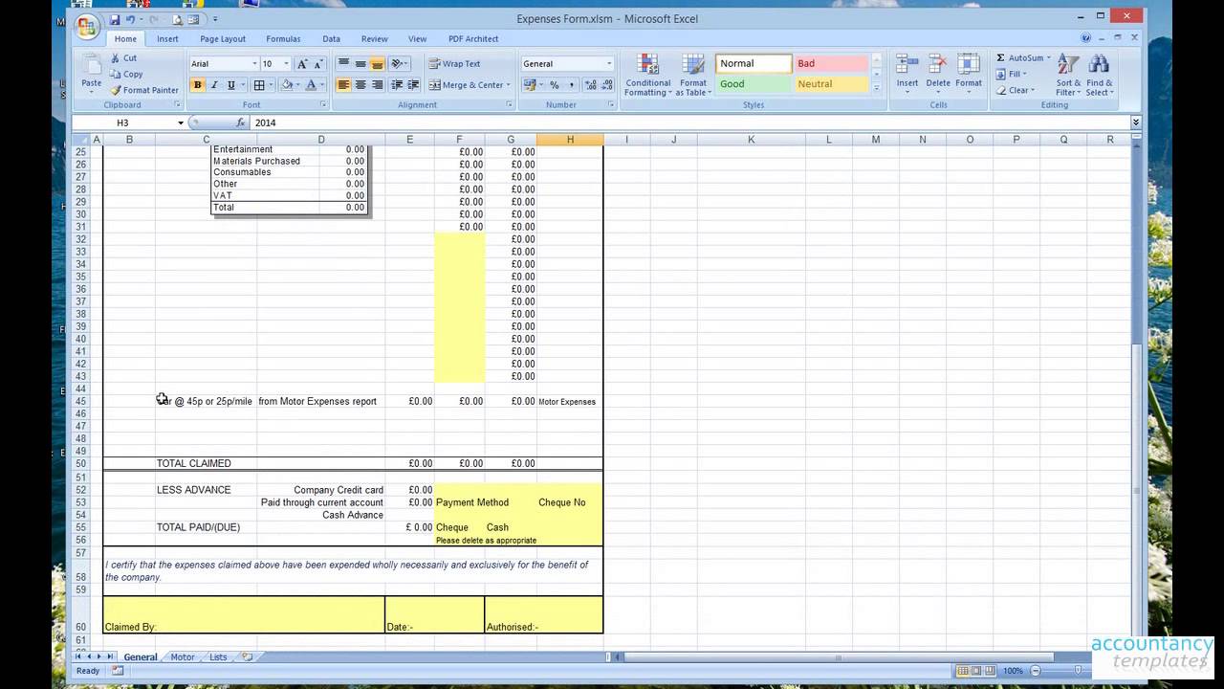Toggle Italic formatting

[214, 85]
